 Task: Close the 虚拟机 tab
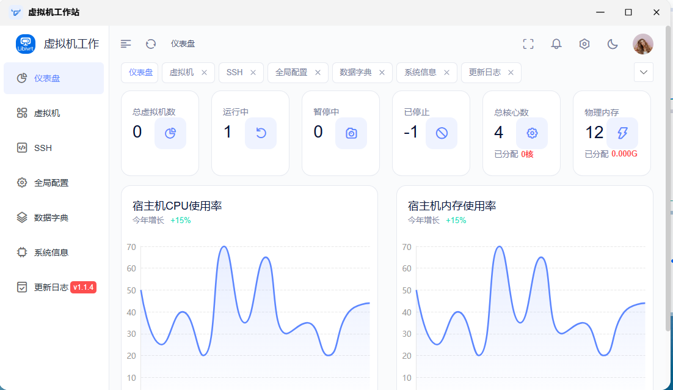point(205,73)
